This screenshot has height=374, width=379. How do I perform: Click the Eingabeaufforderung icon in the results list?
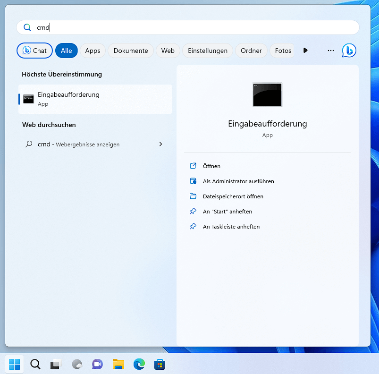tap(28, 99)
